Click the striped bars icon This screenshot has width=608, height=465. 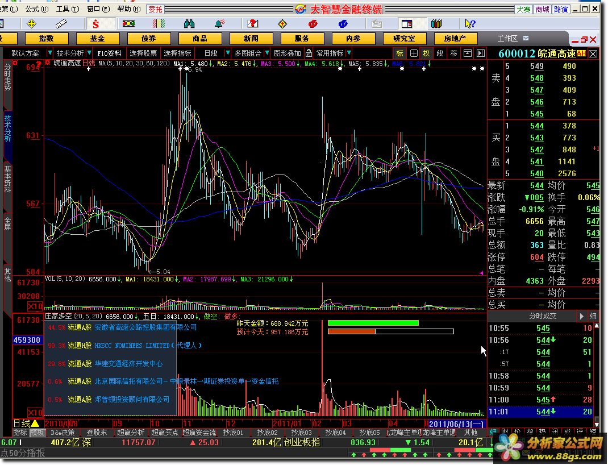coord(159,24)
